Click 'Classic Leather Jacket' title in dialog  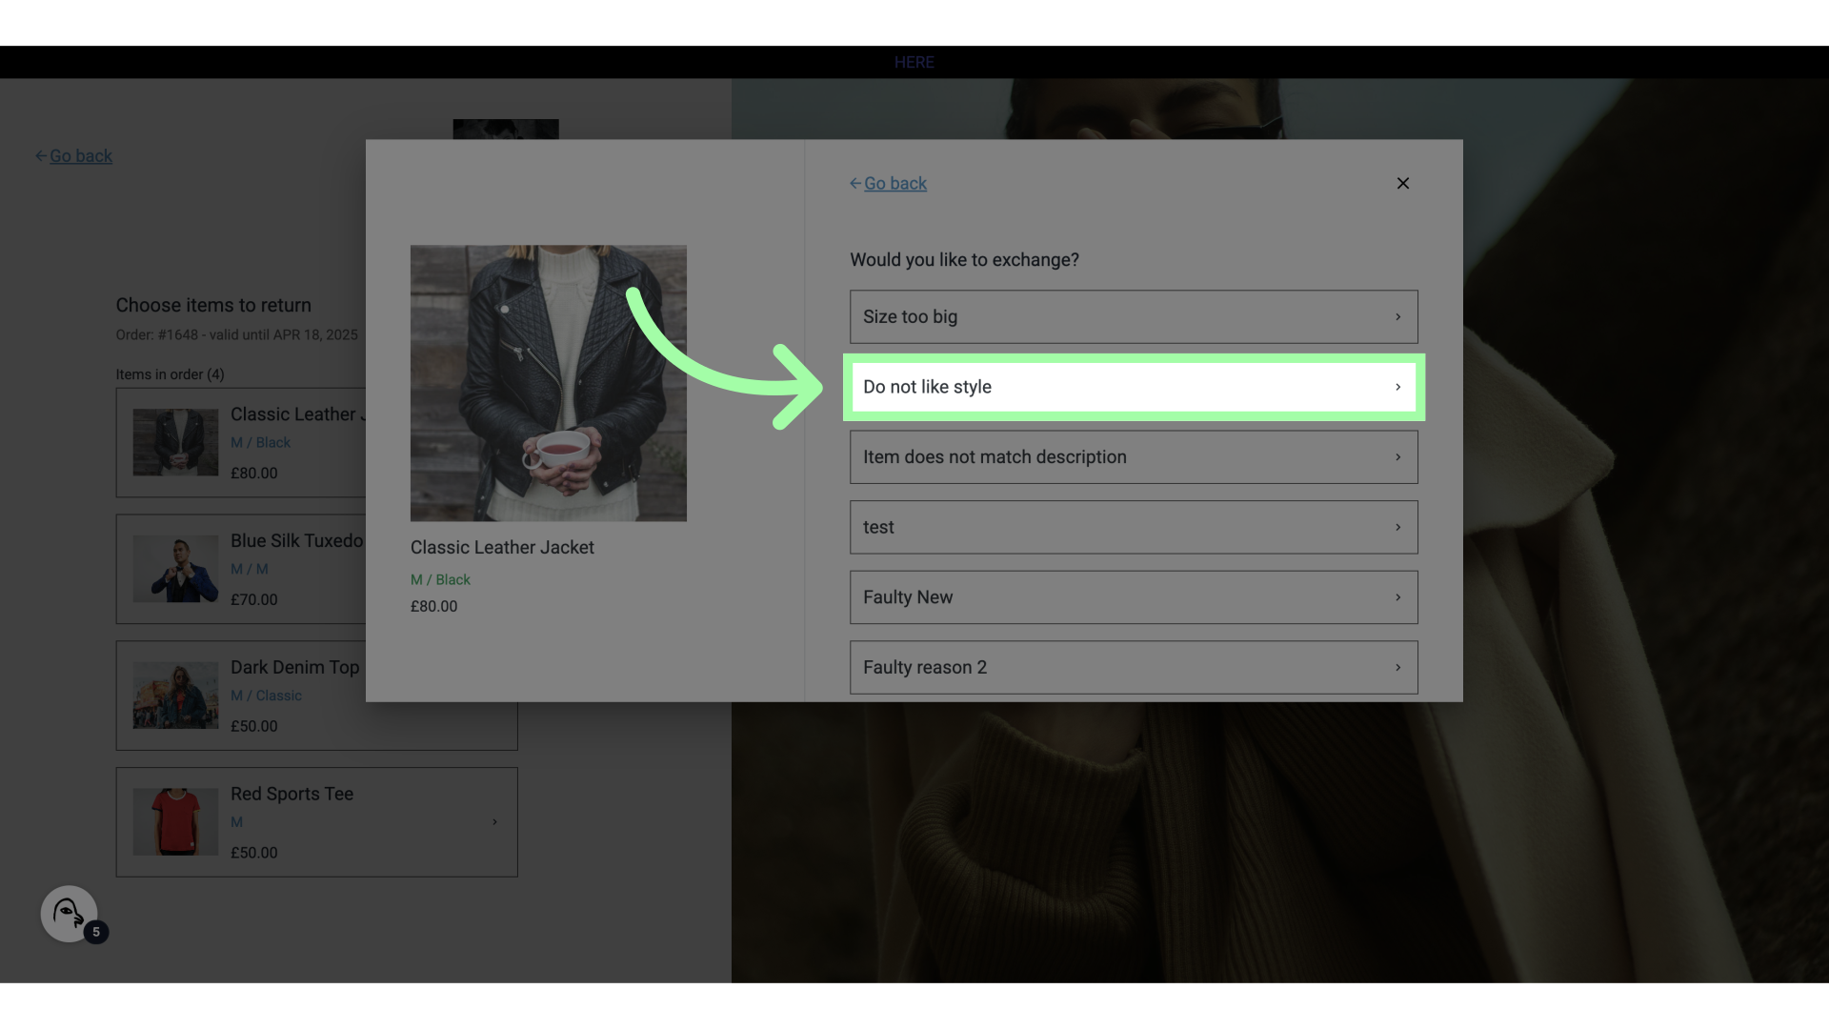coord(502,548)
